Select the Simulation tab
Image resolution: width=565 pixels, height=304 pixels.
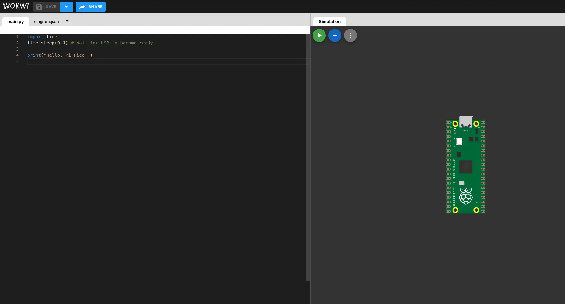click(x=330, y=21)
